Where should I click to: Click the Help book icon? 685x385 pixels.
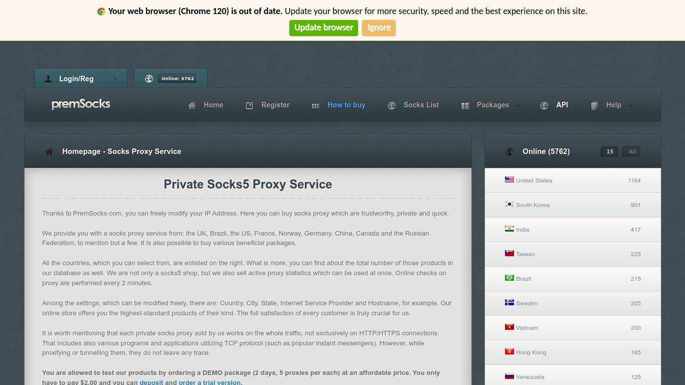click(x=594, y=105)
